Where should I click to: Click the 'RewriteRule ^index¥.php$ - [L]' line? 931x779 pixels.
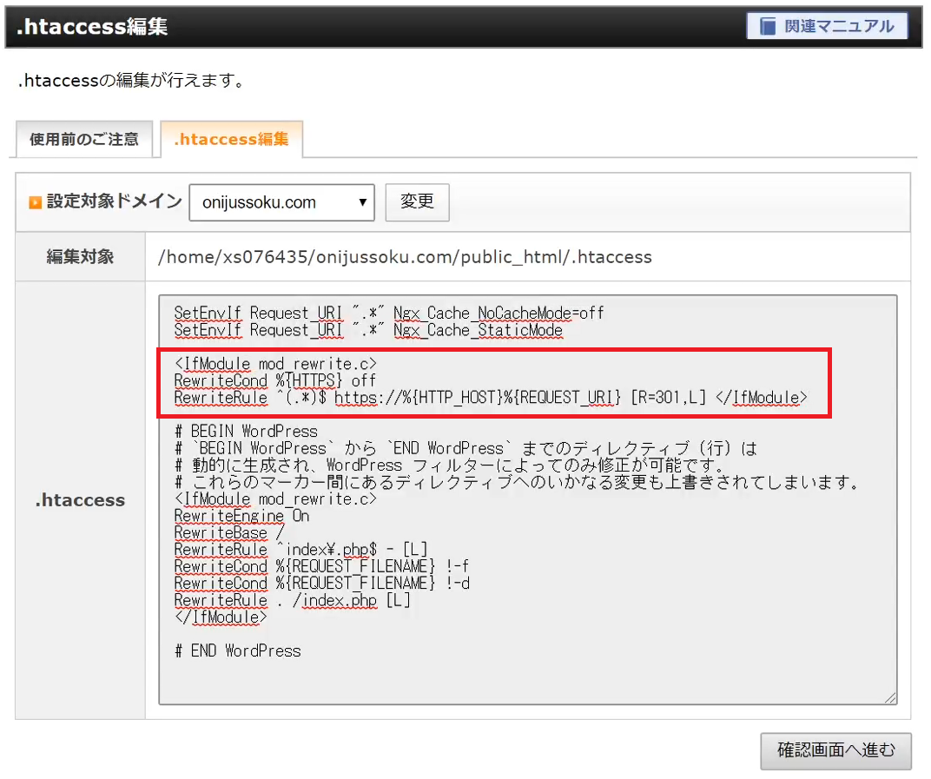tap(300, 549)
